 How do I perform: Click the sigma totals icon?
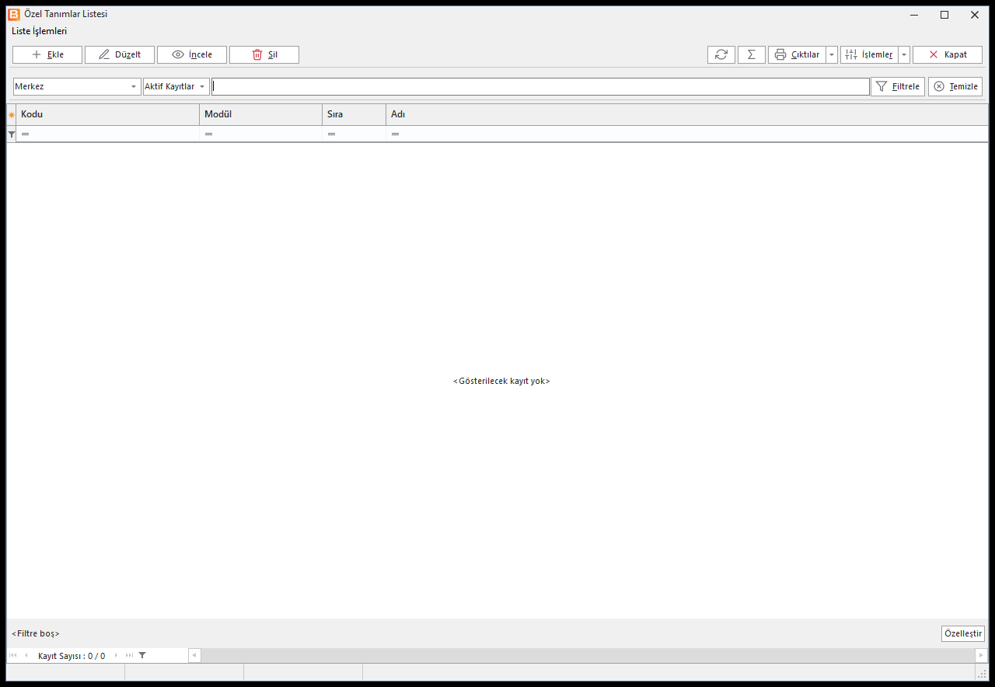tap(751, 54)
